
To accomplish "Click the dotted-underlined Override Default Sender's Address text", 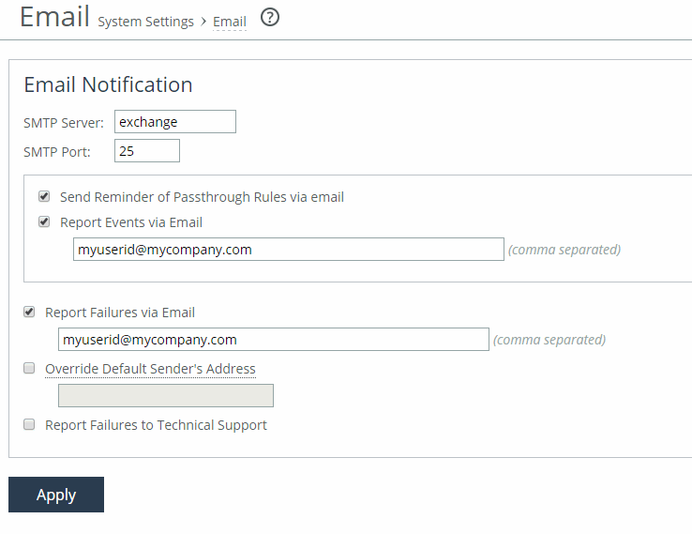I will [150, 369].
